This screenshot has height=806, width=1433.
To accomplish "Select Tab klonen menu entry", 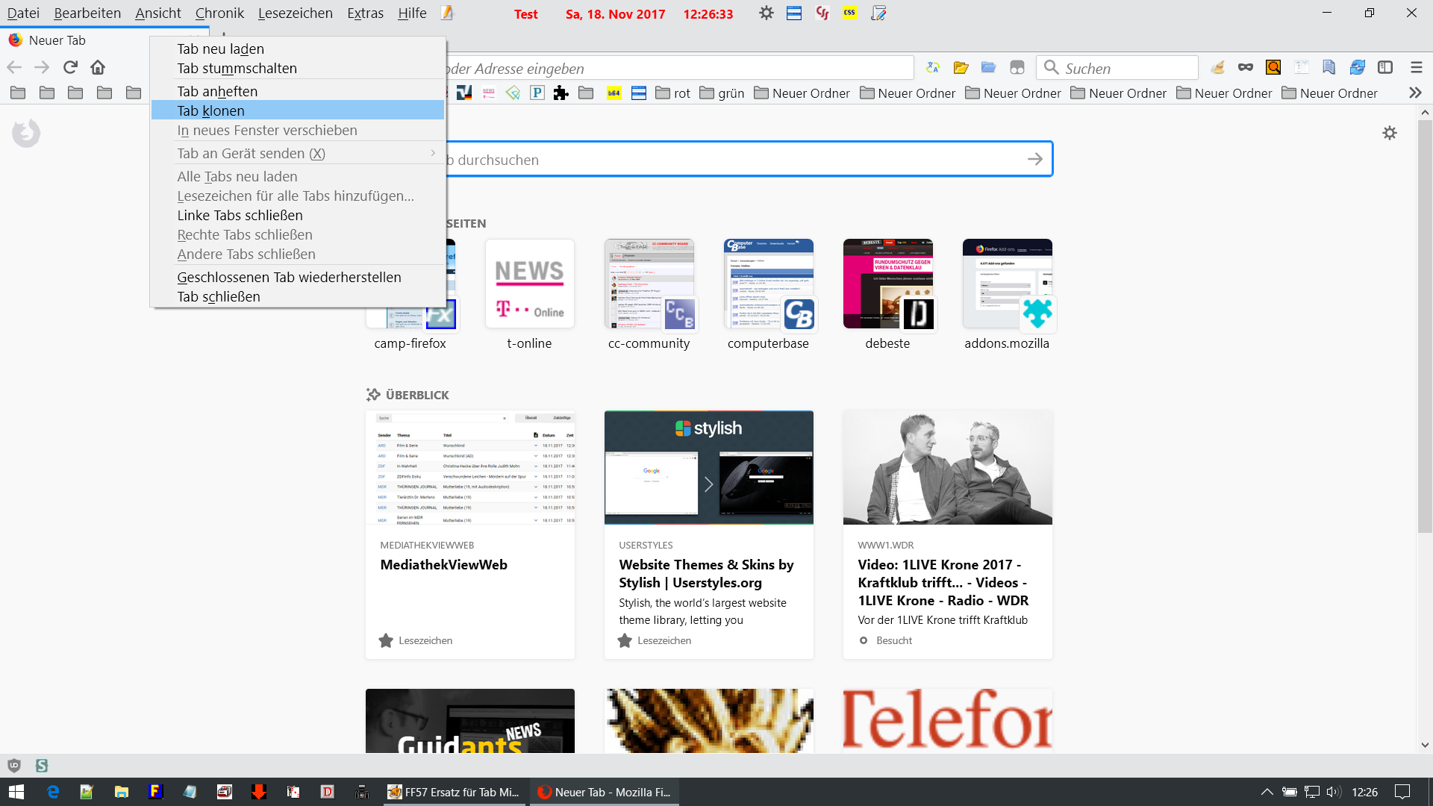I will click(x=211, y=110).
